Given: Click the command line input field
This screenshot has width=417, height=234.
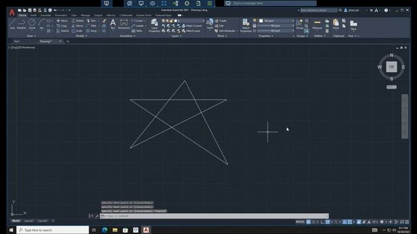Looking at the screenshot, I should point(214,216).
